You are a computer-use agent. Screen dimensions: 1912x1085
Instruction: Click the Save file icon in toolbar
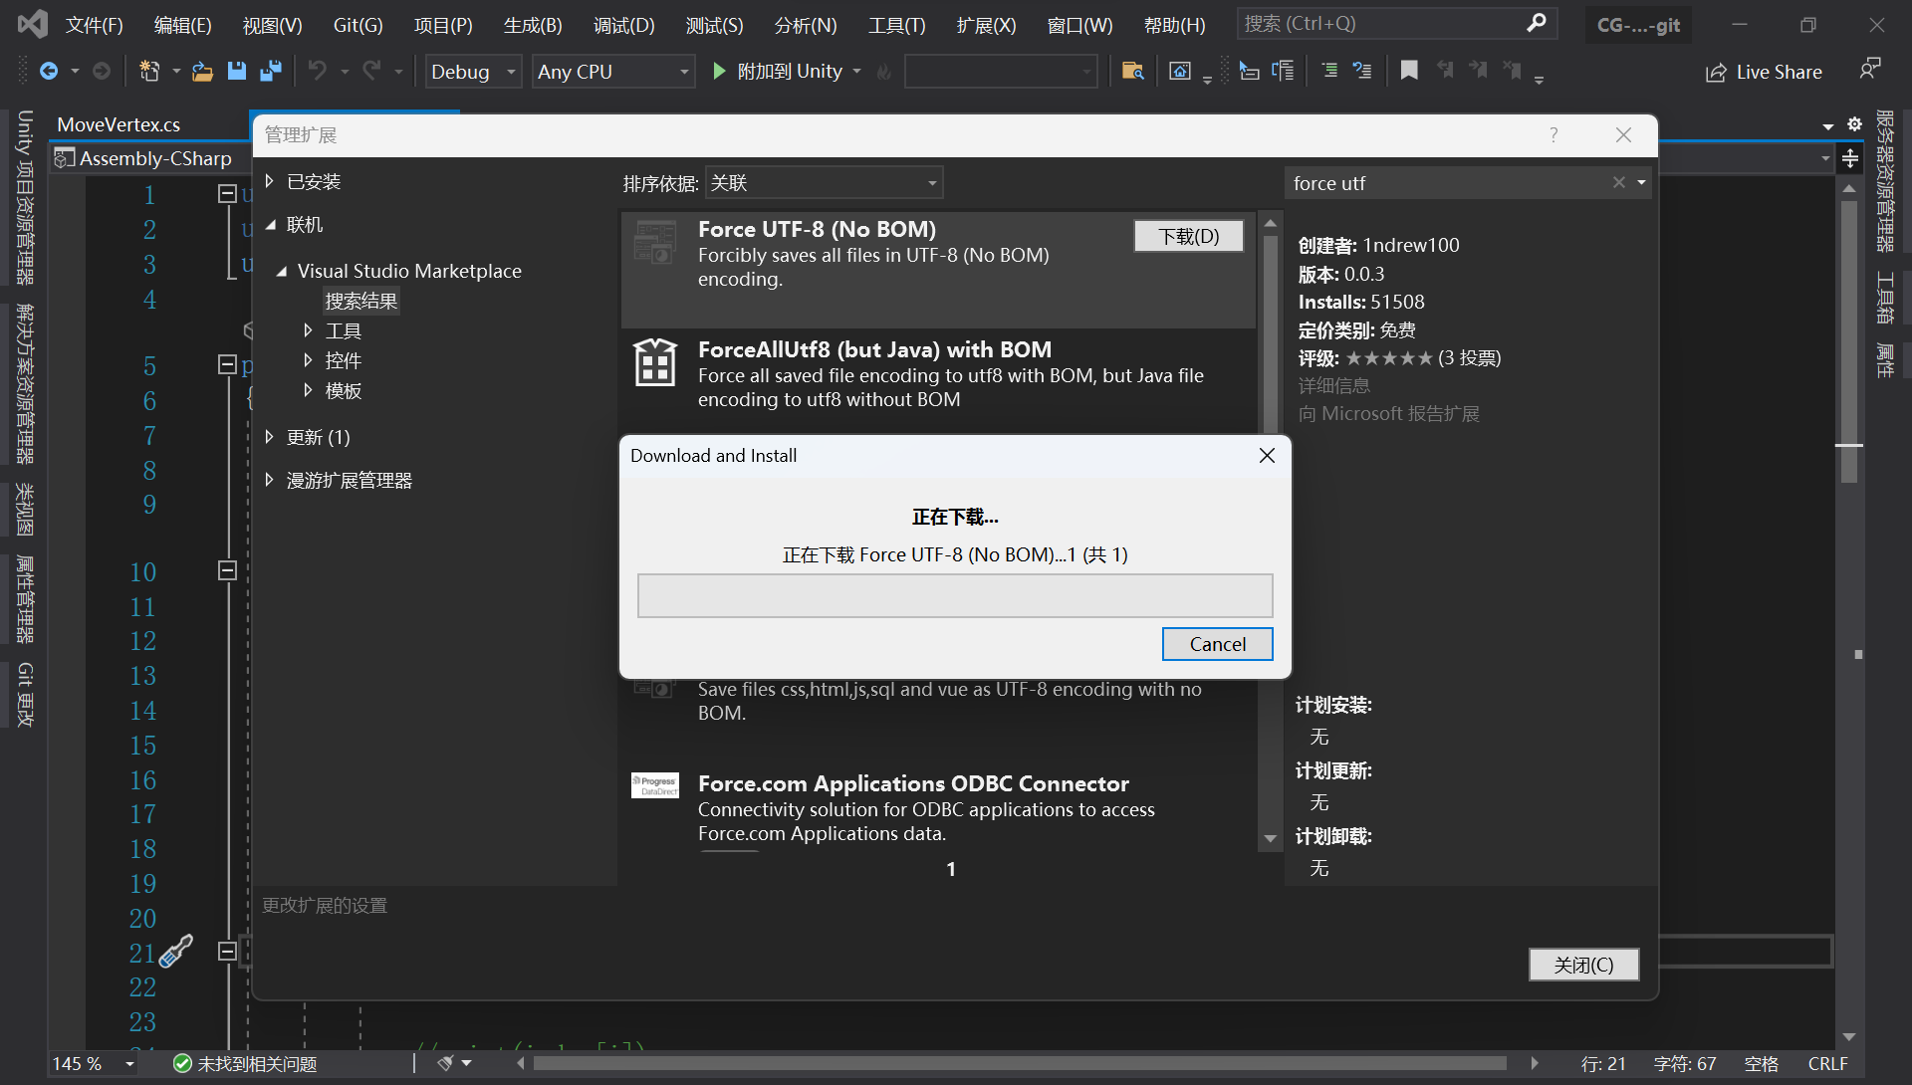(236, 71)
